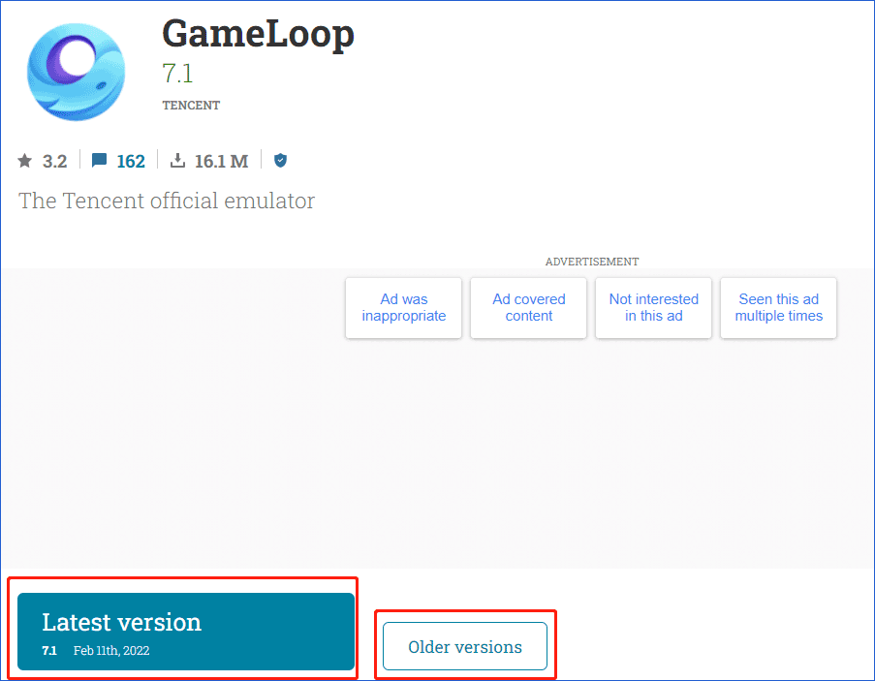Click 'The Tencent official emulator' description
Viewport: 875px width, 681px height.
point(167,201)
